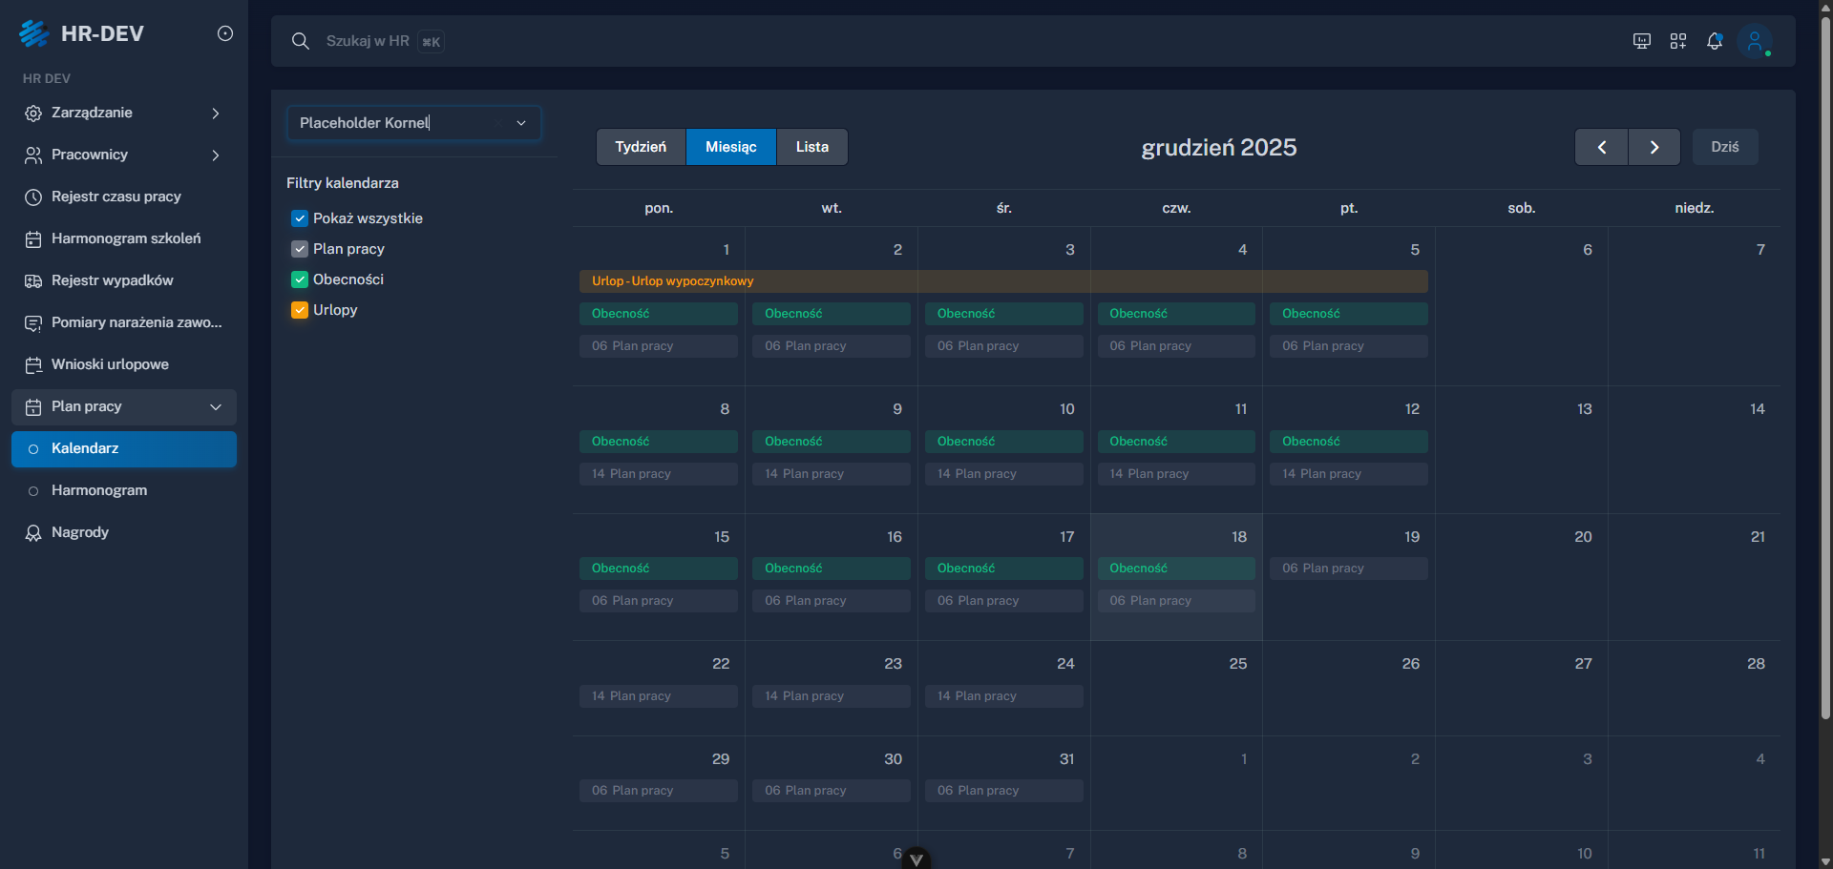Go to next month with right arrow
Image resolution: width=1833 pixels, height=869 pixels.
pos(1654,147)
